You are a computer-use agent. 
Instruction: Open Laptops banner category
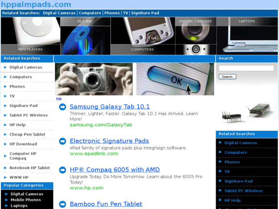[x=247, y=36]
